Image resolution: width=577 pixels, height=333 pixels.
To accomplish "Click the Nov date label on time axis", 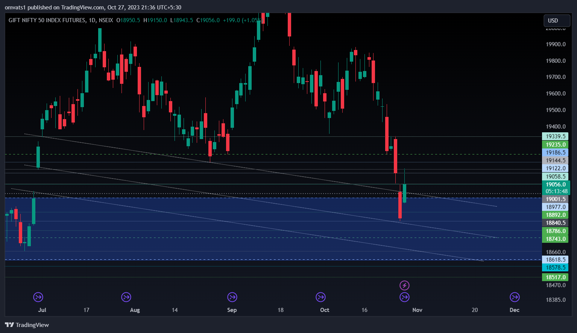I will [x=417, y=310].
